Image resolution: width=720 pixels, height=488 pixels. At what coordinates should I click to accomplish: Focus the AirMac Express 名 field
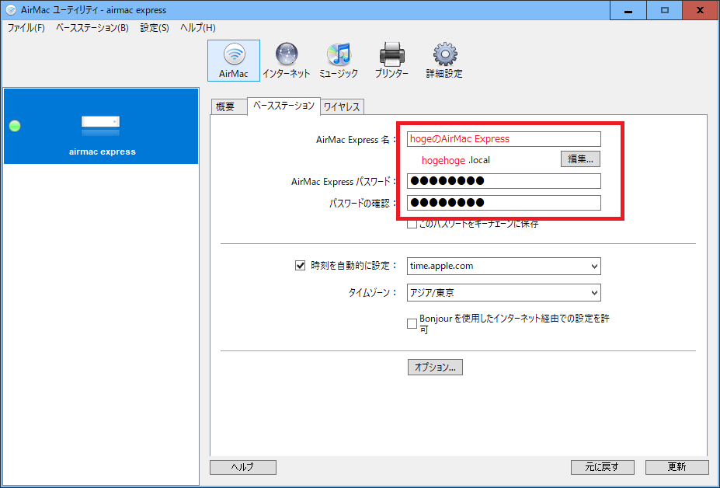[504, 139]
